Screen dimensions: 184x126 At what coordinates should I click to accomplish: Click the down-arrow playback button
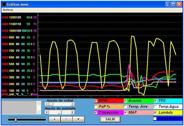click(78, 119)
